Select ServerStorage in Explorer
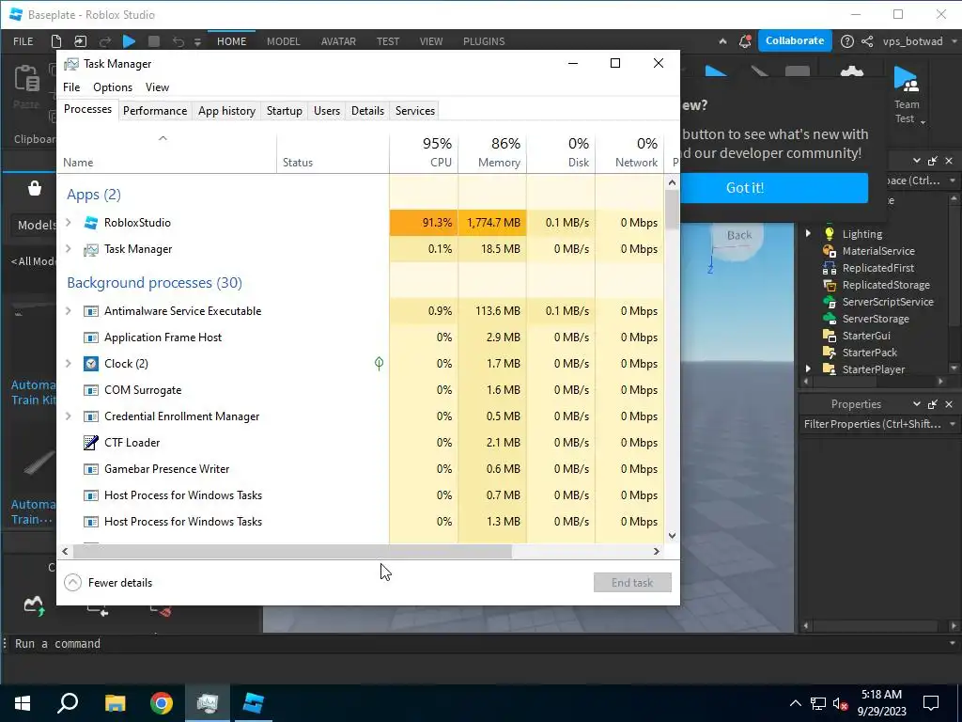The image size is (962, 722). tap(875, 319)
